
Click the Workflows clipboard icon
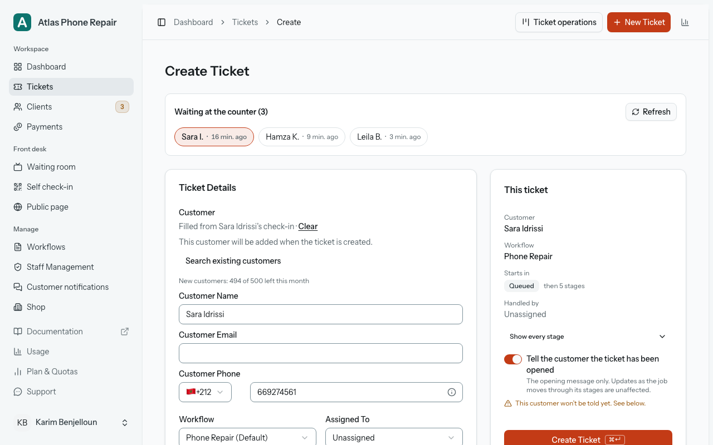click(x=18, y=247)
